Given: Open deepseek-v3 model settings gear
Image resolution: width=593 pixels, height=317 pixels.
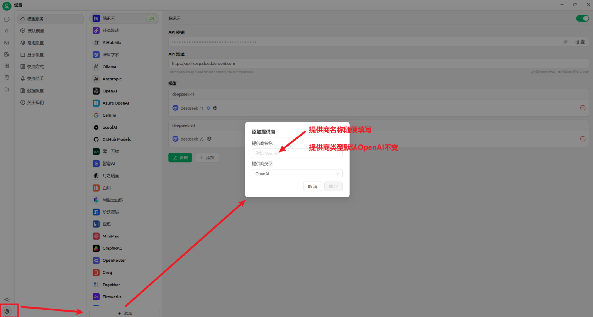Looking at the screenshot, I should tap(209, 139).
